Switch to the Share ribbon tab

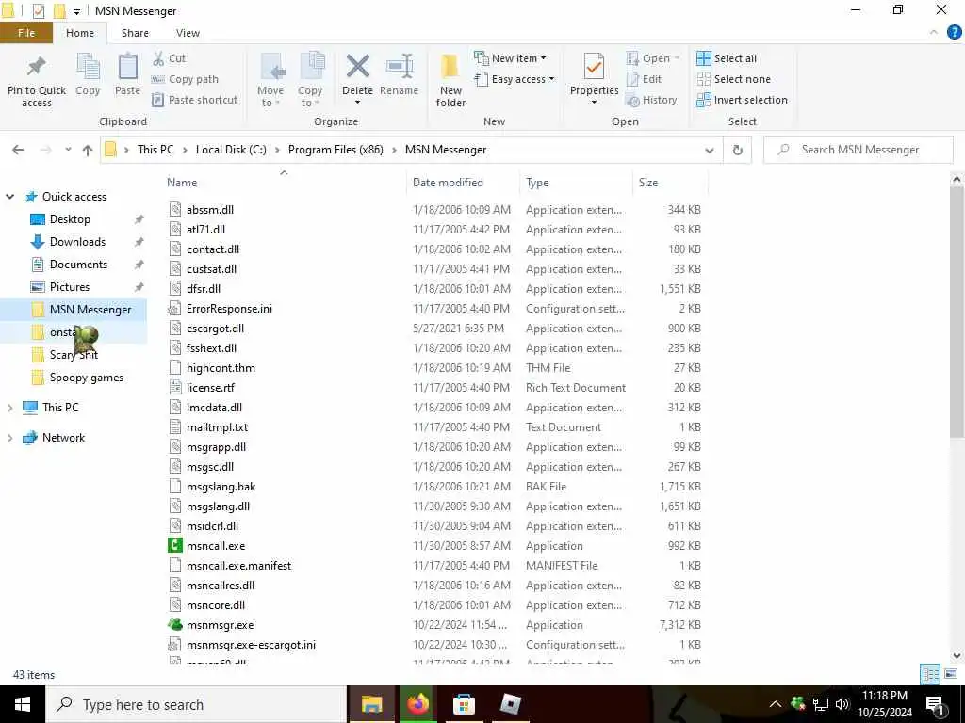(x=135, y=33)
